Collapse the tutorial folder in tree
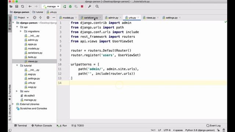The width and height of the screenshot is (235, 132). pos(17,66)
